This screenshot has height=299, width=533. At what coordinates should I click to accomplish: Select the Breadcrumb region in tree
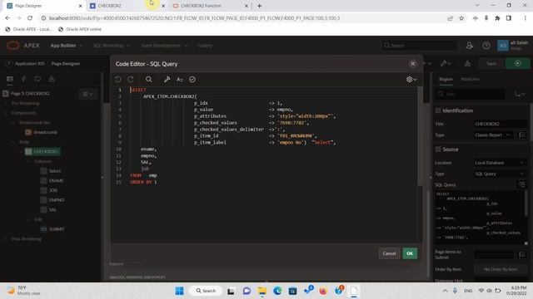pos(45,132)
